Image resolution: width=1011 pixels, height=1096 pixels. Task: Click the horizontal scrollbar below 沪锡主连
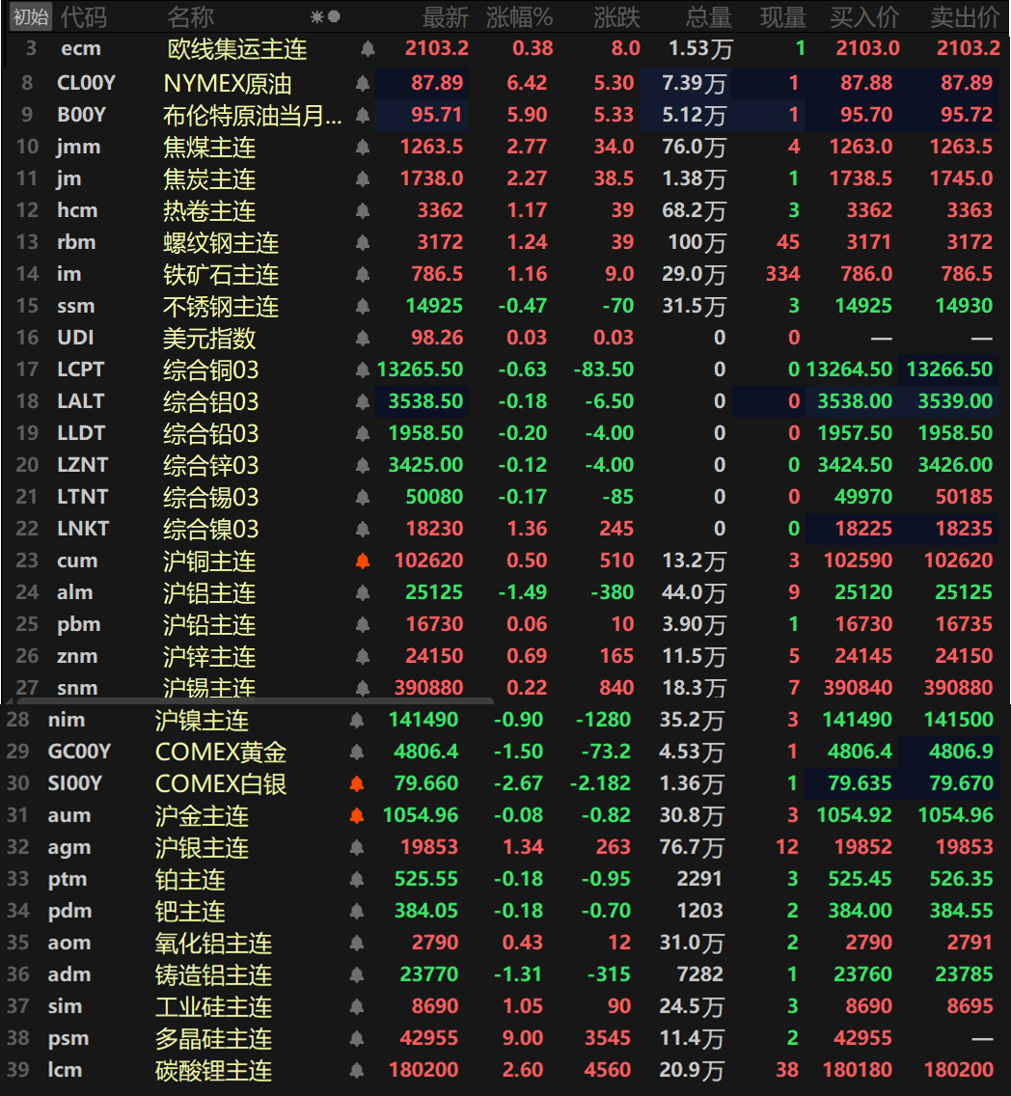(x=251, y=702)
